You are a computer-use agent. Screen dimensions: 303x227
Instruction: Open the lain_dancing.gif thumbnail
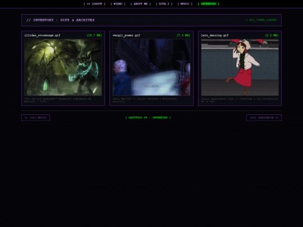240,67
